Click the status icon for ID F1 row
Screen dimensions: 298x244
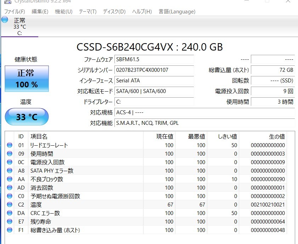tap(10, 230)
